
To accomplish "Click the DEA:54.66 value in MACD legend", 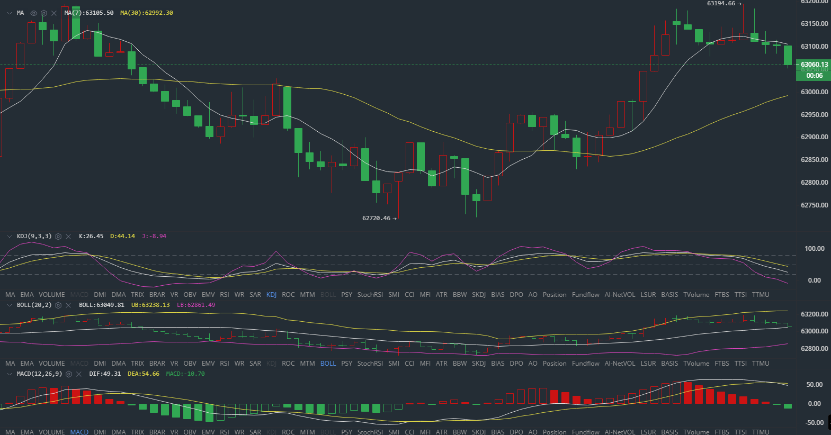I will coord(144,374).
